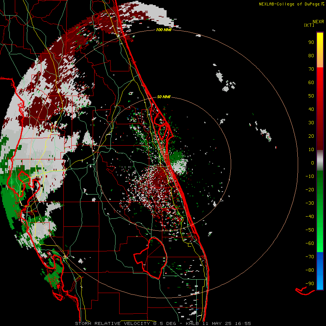This screenshot has height=326, width=326.
Task: Click the 16:55 timestamp in footer
Action: pyautogui.click(x=243, y=323)
